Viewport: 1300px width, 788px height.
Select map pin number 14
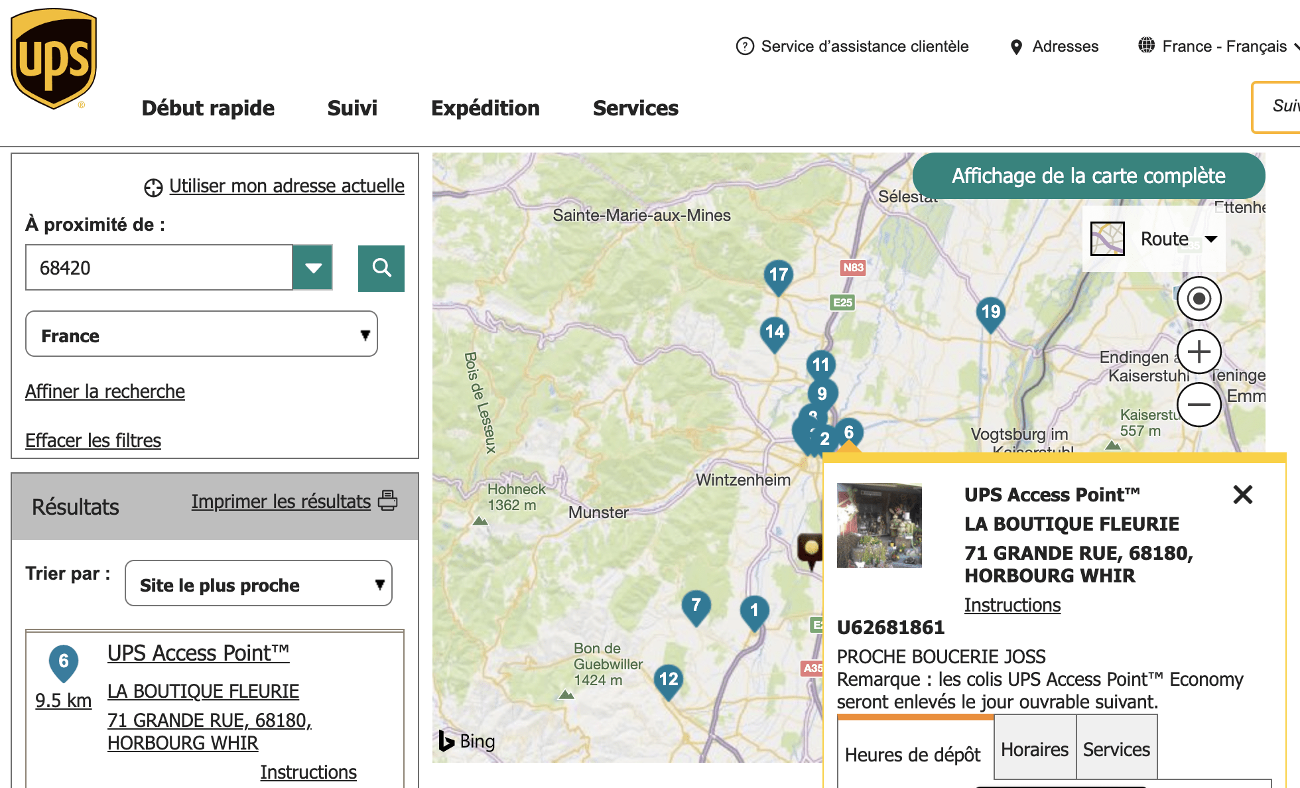775,334
